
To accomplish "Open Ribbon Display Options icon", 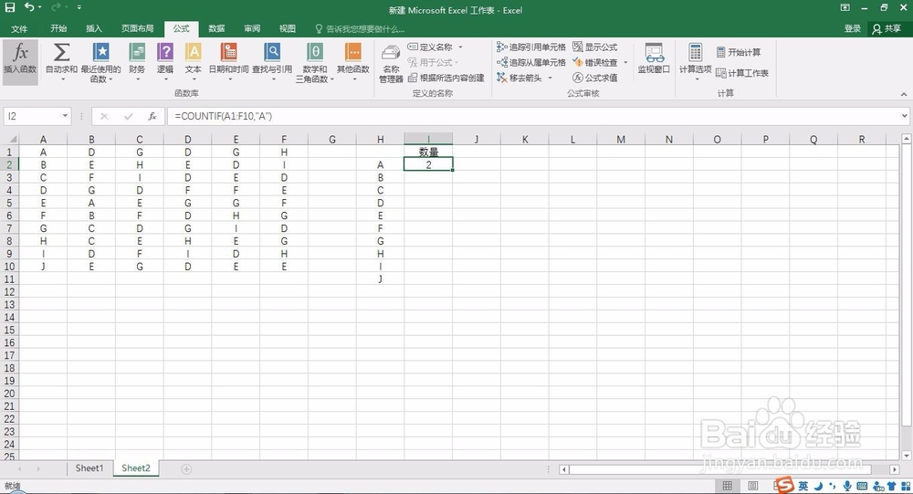I will [x=845, y=7].
